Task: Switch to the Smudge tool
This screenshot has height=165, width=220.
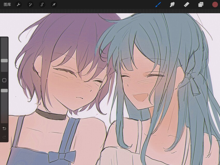Action: [x=172, y=4]
